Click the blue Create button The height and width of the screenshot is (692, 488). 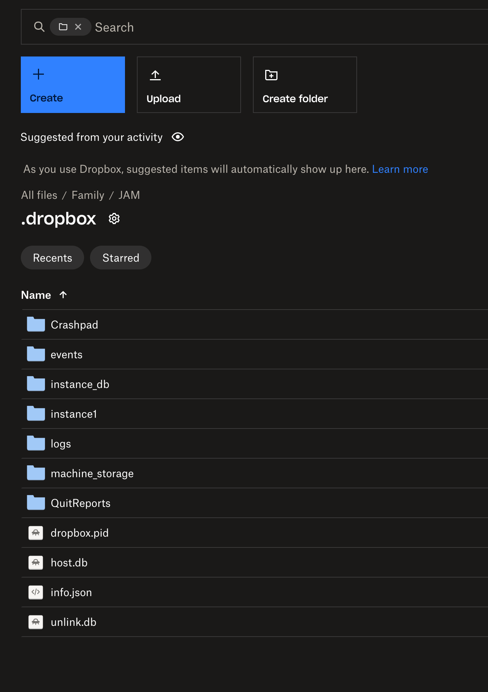[x=73, y=85]
